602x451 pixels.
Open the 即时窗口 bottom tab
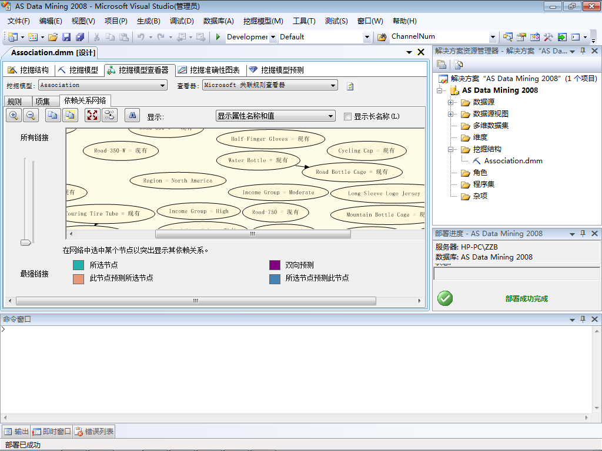point(52,432)
